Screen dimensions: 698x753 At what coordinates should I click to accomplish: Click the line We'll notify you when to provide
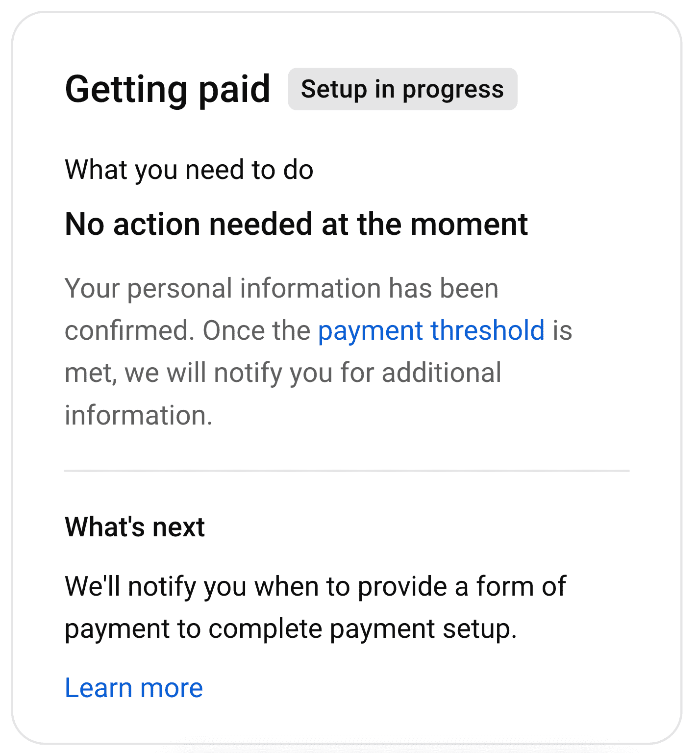coord(316,587)
